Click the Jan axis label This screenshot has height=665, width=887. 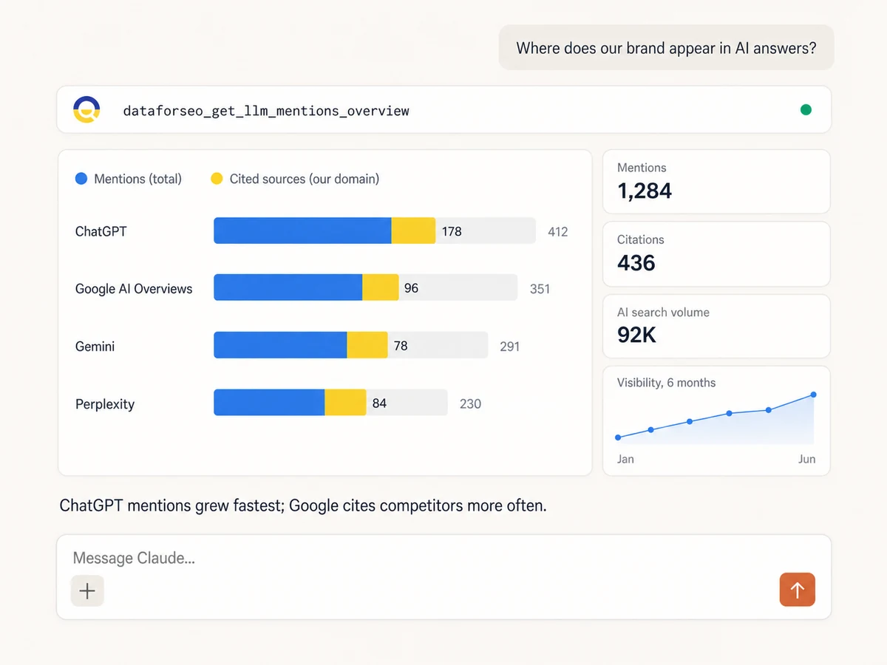[625, 459]
